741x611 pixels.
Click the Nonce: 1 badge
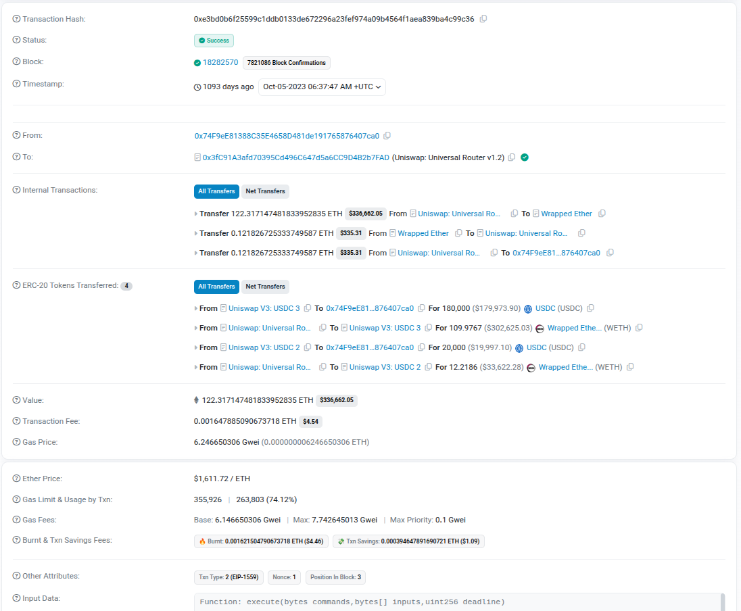click(x=284, y=577)
